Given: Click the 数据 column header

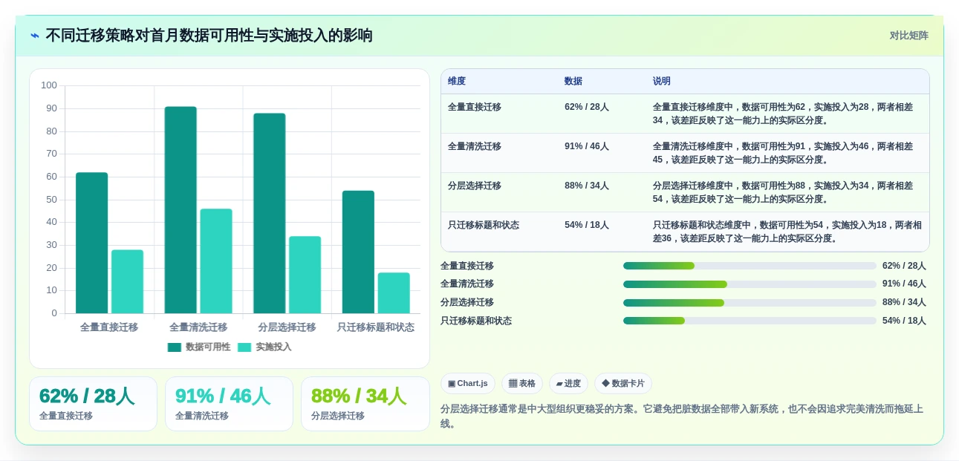Looking at the screenshot, I should [573, 81].
